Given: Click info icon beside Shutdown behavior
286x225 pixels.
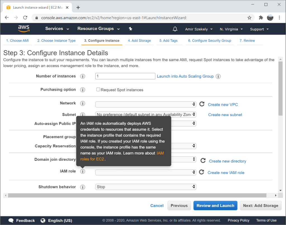Looking at the screenshot, I should pos(82,187).
